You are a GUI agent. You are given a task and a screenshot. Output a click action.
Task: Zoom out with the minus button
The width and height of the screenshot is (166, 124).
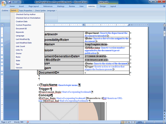145,122
